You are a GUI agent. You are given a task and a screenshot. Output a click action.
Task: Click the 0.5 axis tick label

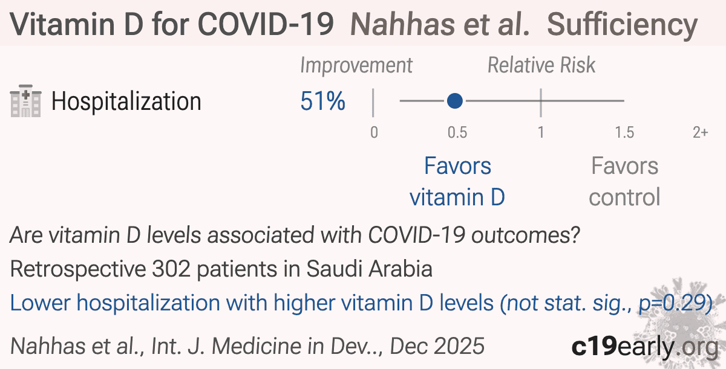pos(457,132)
